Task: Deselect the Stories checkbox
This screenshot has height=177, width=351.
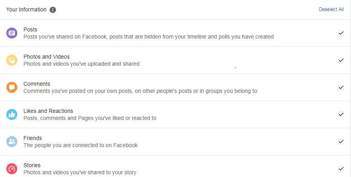Action: [x=341, y=169]
